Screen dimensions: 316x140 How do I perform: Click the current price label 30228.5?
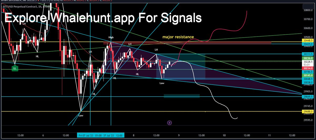point(308,62)
